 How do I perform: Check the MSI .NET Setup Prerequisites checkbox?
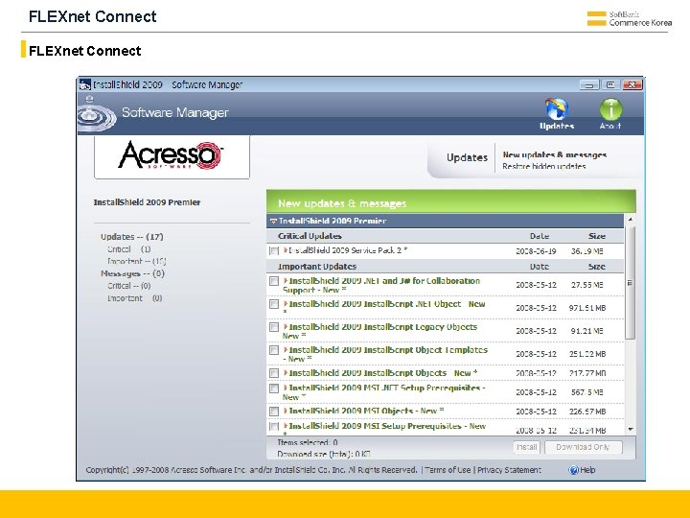[x=274, y=388]
